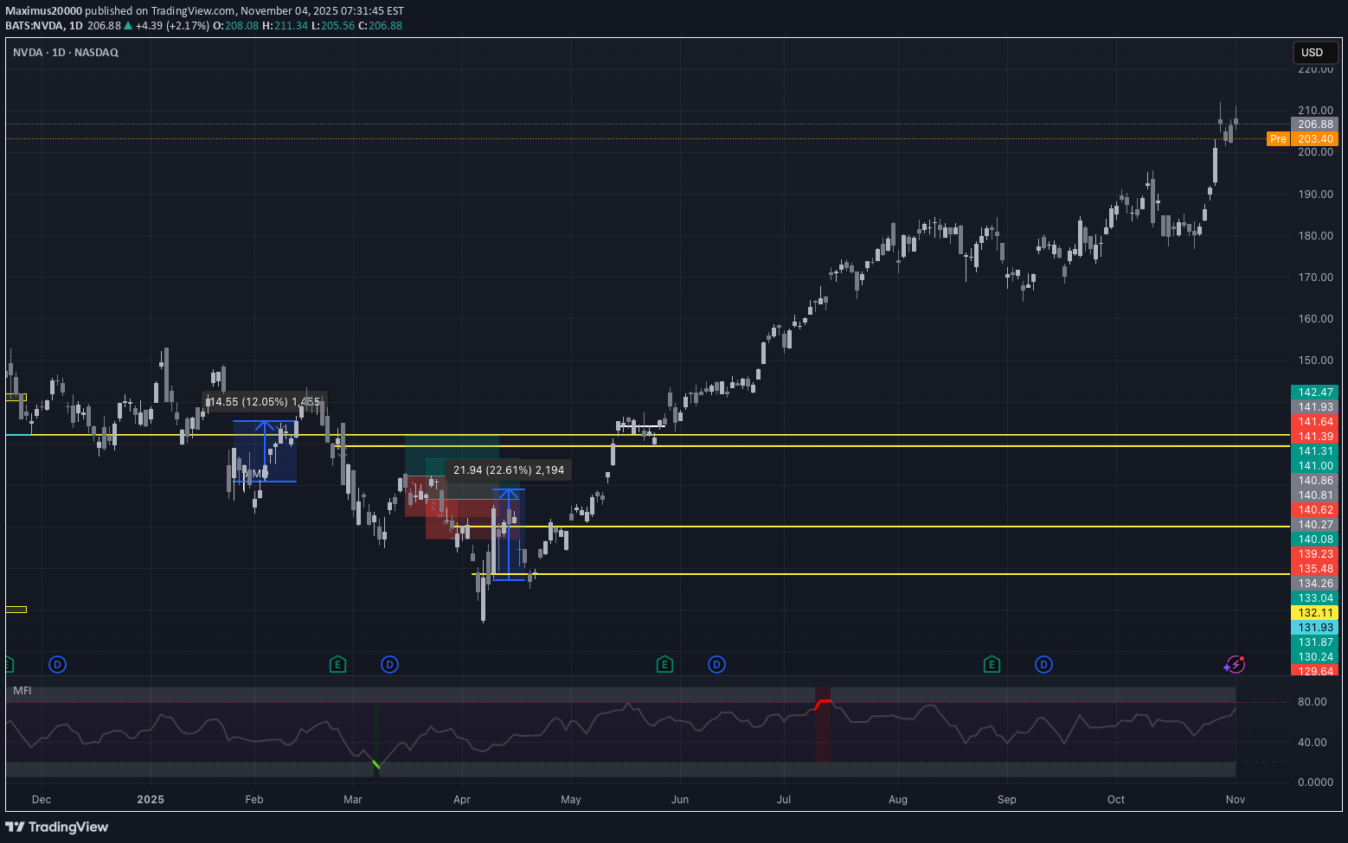Click the TradingView logo at bottom left
The height and width of the screenshot is (843, 1348).
[x=57, y=827]
